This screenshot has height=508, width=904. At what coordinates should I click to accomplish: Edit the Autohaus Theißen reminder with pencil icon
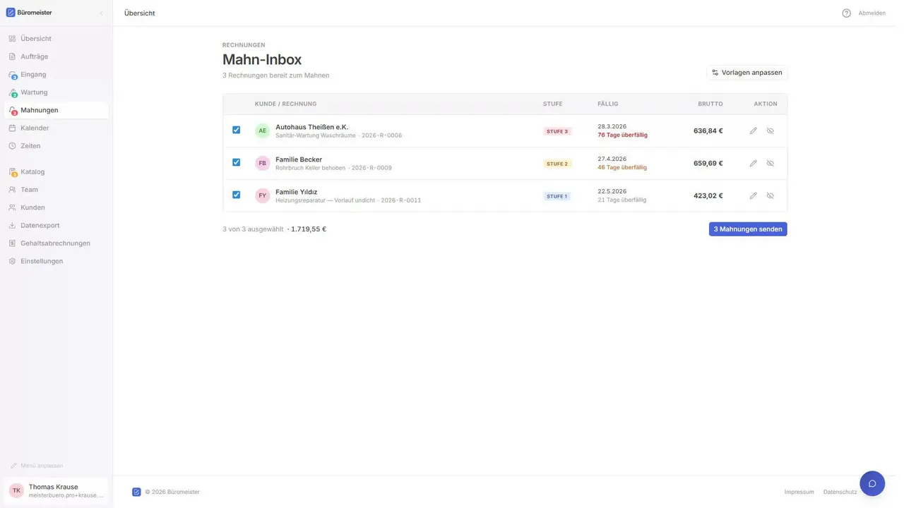753,131
